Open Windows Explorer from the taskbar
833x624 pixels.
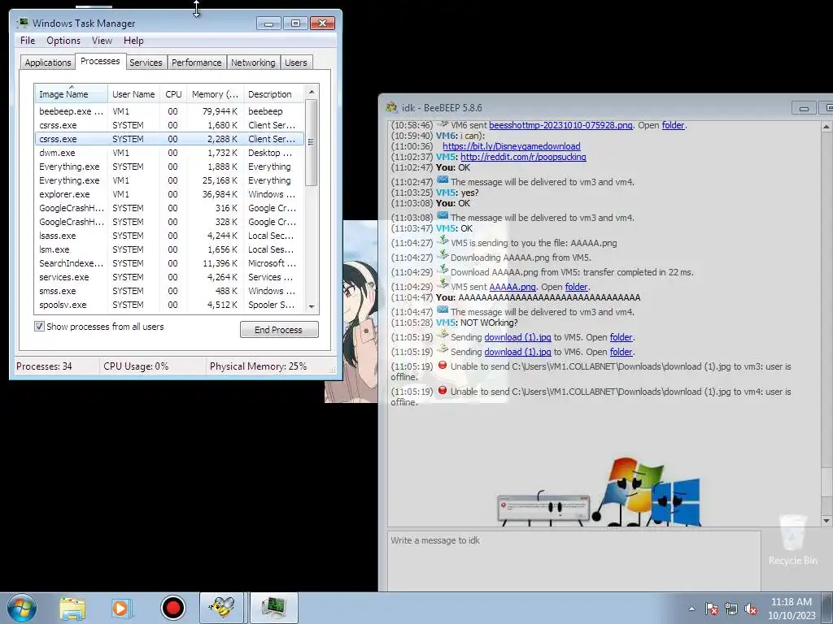tap(72, 608)
